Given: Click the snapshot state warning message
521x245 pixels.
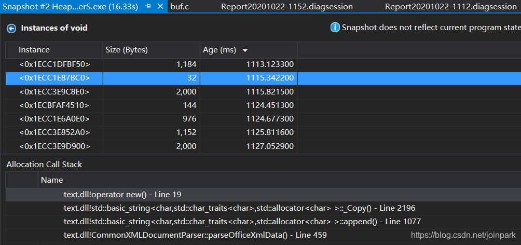Looking at the screenshot, I should 431,28.
